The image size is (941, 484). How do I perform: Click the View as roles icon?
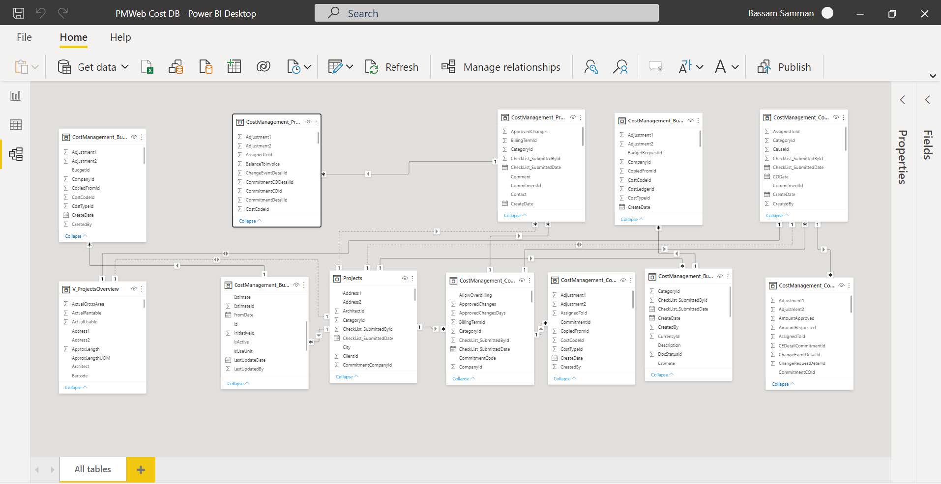[x=620, y=67]
